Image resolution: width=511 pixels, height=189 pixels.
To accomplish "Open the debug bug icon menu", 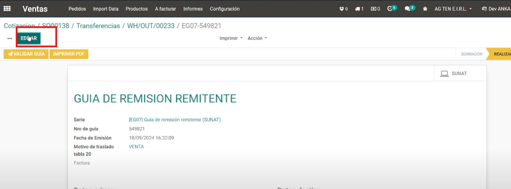I will pos(425,9).
